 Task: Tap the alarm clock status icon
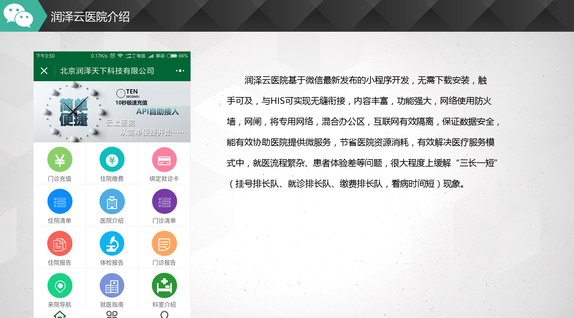tap(112, 56)
